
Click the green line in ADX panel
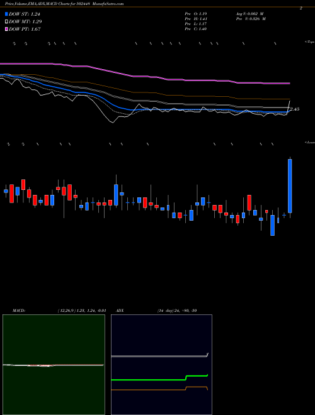pyautogui.click(x=159, y=379)
